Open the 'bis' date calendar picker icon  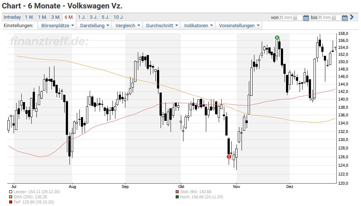click(345, 18)
